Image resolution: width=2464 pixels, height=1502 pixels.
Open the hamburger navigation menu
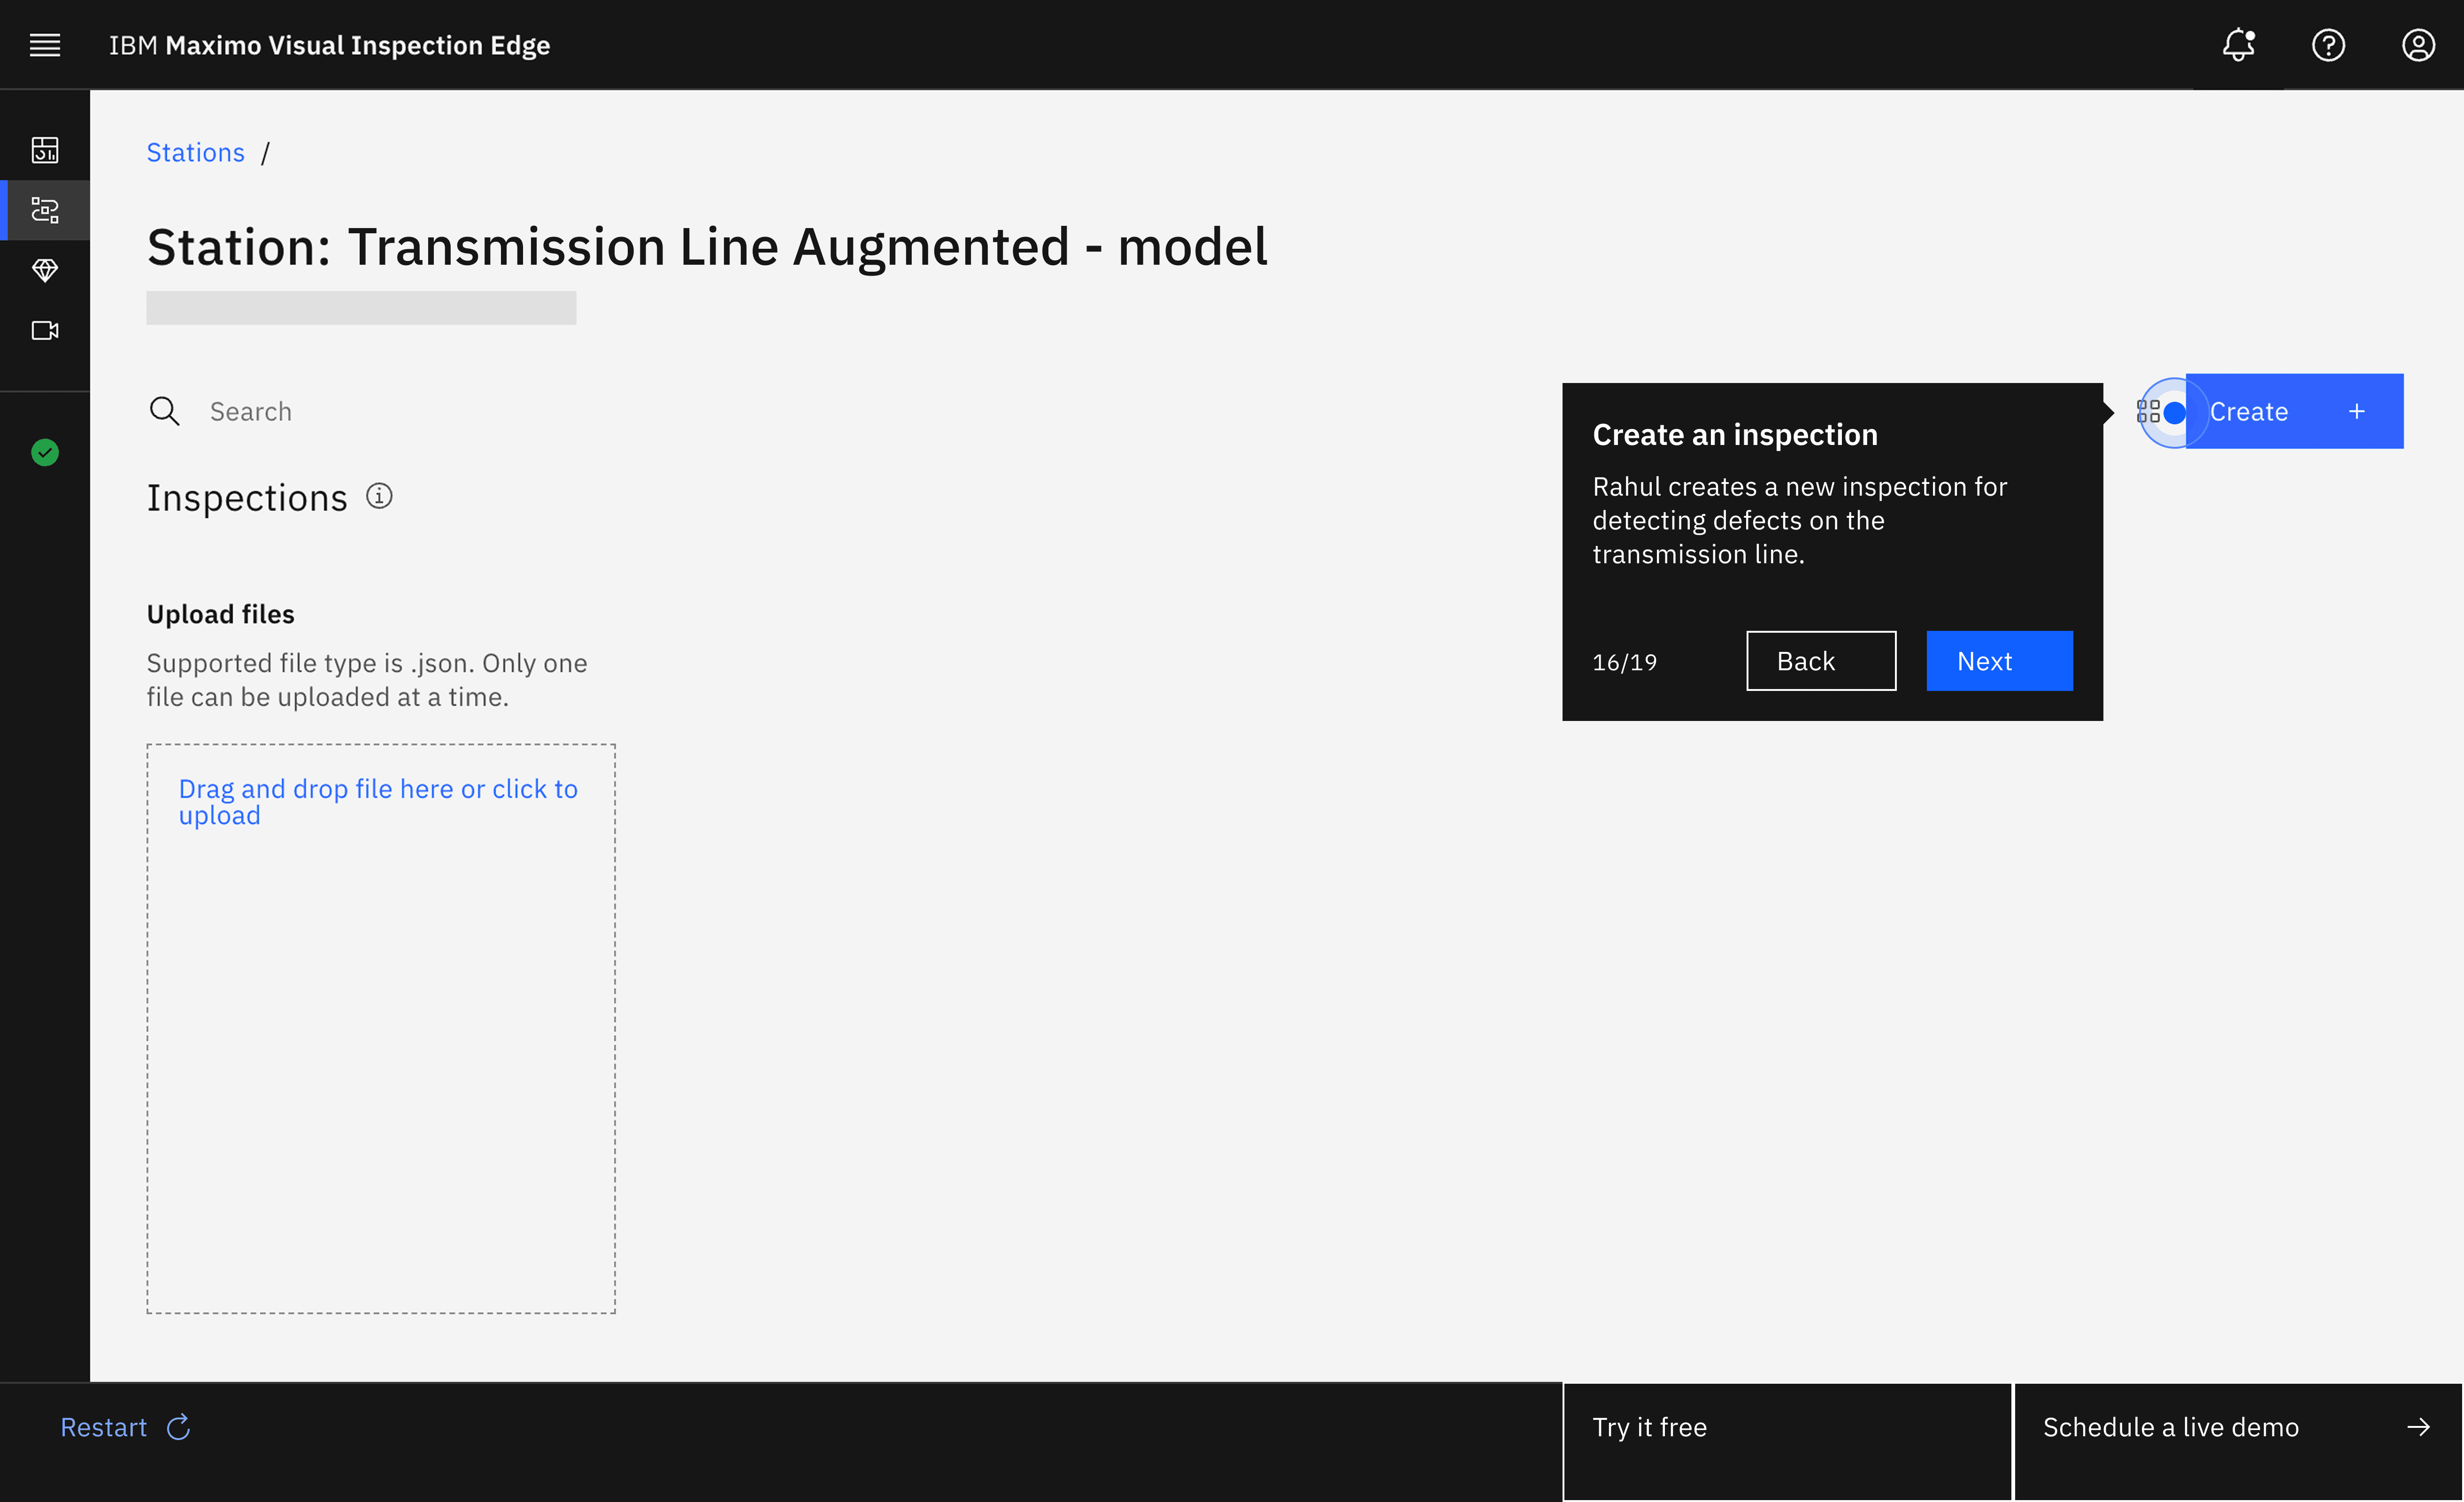45,45
